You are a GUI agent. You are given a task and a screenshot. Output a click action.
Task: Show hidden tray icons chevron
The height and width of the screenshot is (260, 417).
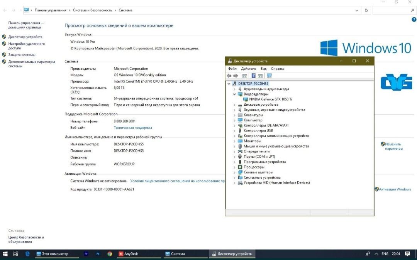(x=376, y=254)
